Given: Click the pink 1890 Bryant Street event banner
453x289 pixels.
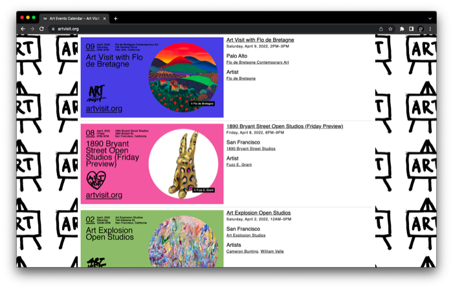Looking at the screenshot, I should 152,164.
